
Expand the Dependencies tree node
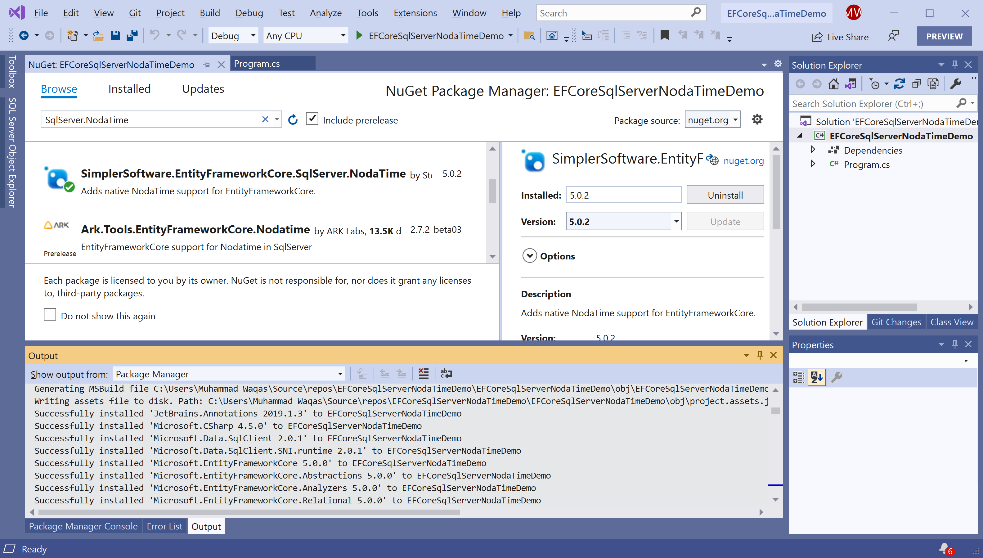[x=813, y=150]
